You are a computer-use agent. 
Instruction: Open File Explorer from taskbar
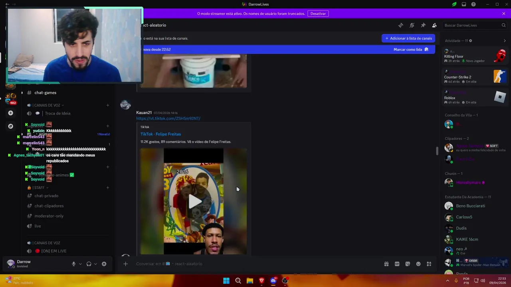250,281
